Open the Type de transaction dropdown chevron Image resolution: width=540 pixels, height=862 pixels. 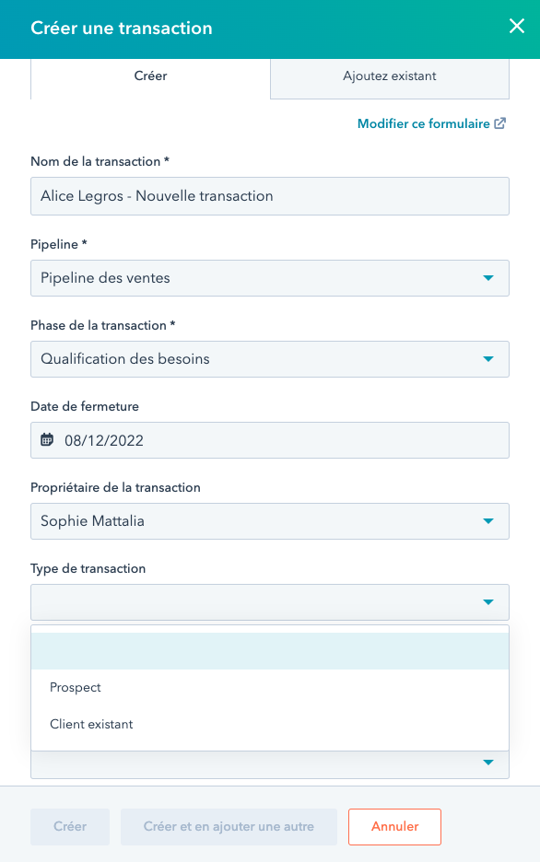point(488,602)
